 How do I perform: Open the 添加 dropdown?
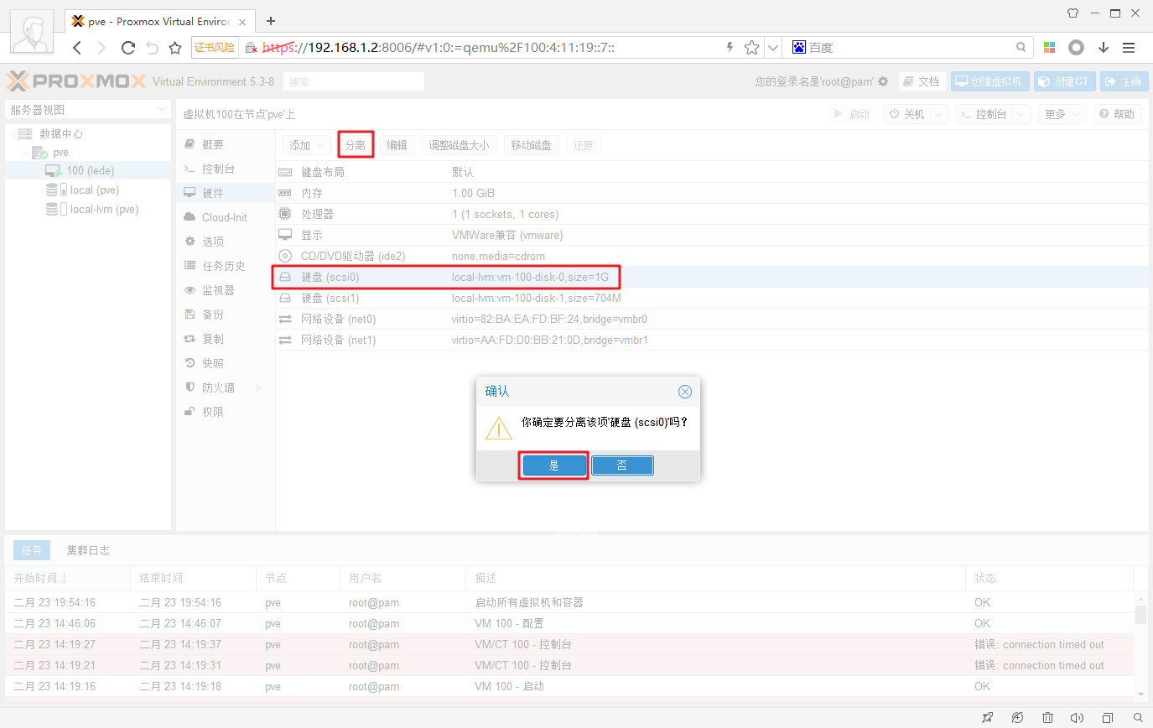(306, 145)
